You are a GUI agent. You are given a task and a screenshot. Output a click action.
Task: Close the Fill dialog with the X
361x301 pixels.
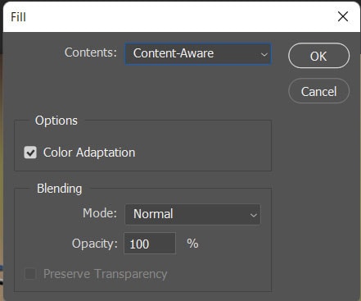343,16
